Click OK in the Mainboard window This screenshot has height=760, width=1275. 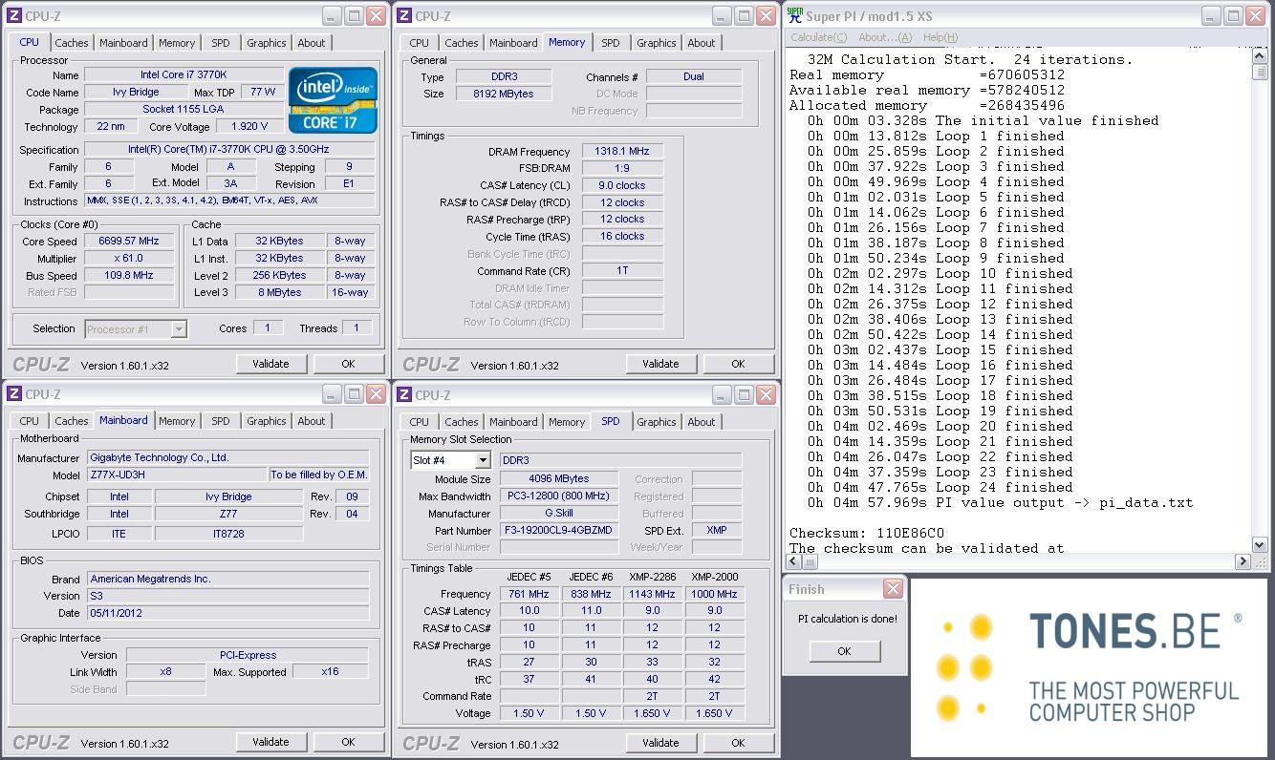click(x=348, y=742)
